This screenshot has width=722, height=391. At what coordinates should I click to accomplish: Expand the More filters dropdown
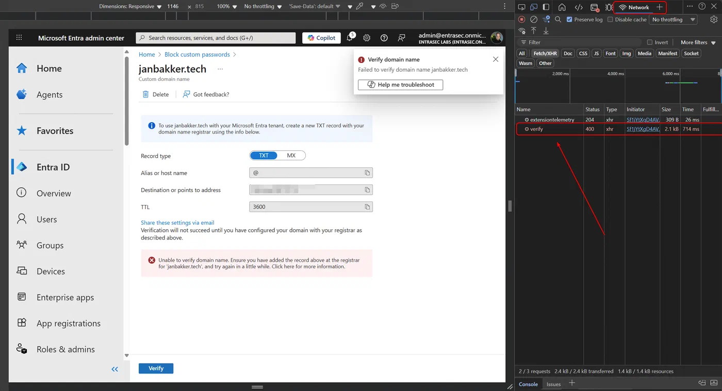698,43
